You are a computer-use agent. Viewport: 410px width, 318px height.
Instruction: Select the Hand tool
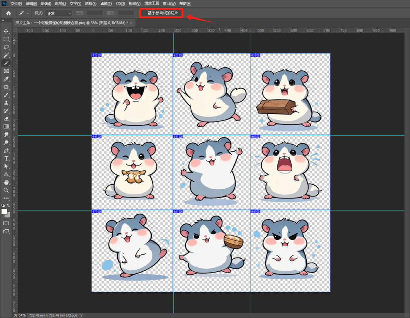[6, 183]
